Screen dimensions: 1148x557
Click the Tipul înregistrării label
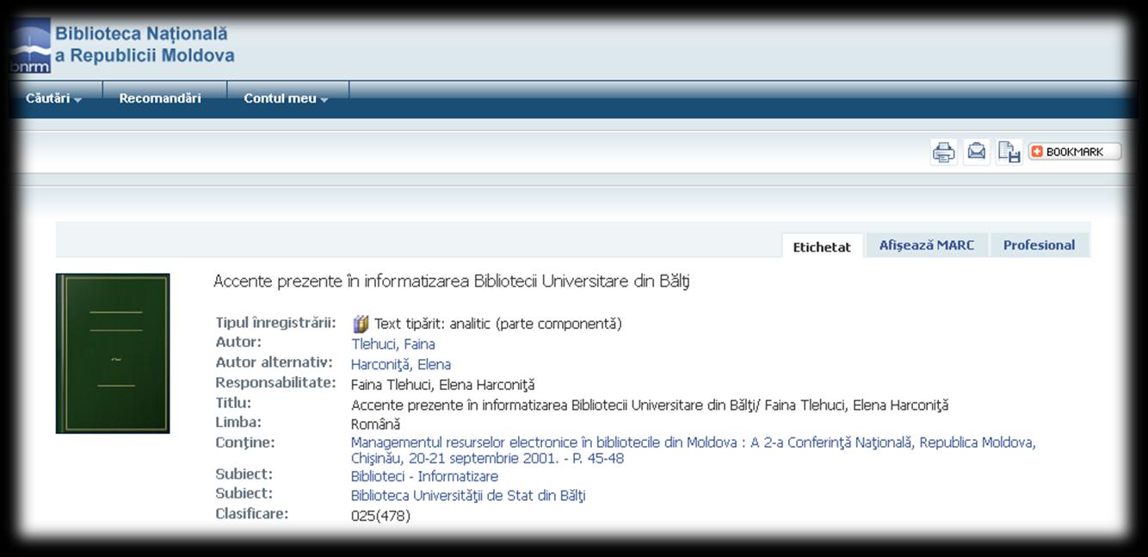point(275,323)
